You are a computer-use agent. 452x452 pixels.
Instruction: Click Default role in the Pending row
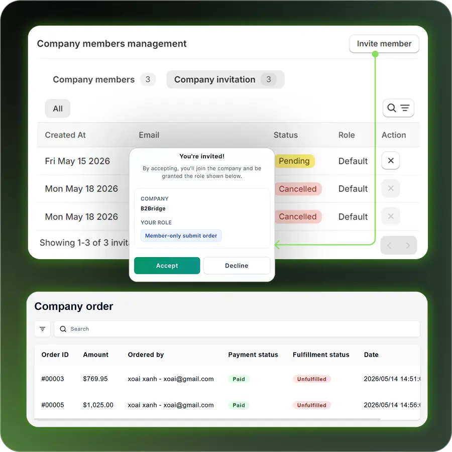point(353,161)
